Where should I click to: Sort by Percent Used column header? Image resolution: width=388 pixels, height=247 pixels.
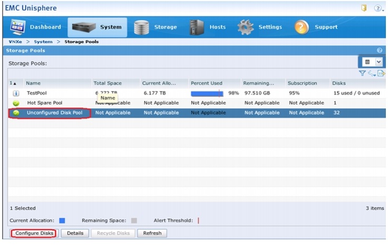pos(215,83)
